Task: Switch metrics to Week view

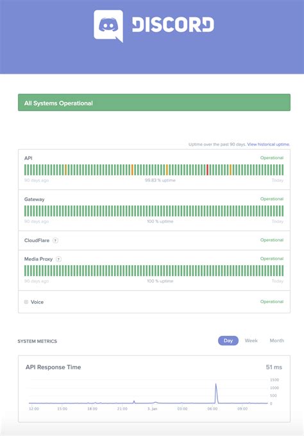Action: point(251,340)
